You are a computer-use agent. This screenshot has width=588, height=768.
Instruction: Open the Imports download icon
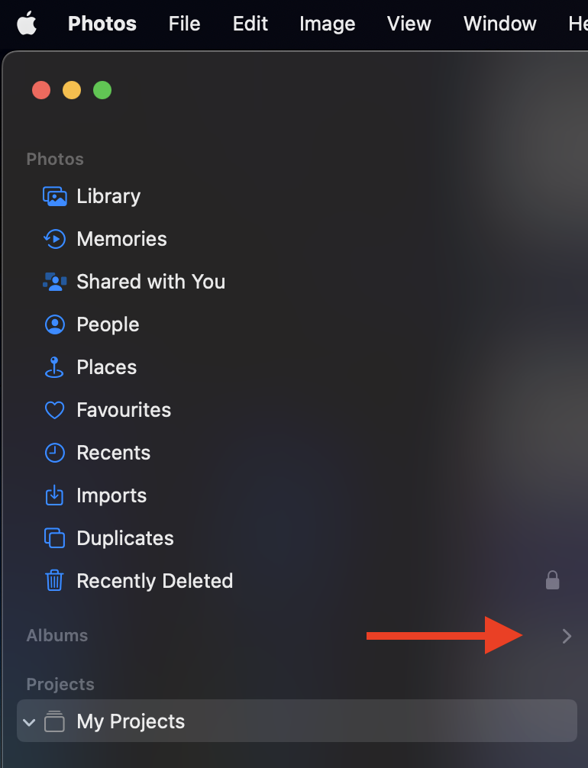[x=54, y=495]
